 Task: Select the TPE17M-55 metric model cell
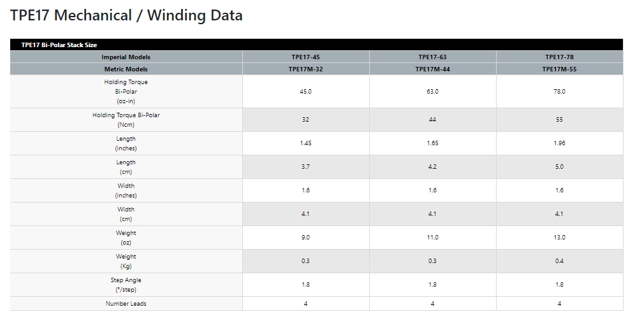[560, 69]
